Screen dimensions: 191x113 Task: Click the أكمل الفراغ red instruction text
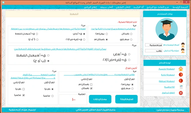131,68
